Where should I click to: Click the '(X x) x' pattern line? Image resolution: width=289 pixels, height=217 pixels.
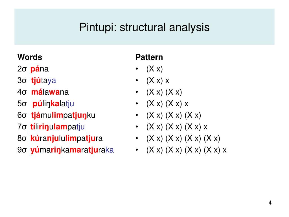(x=158, y=81)
